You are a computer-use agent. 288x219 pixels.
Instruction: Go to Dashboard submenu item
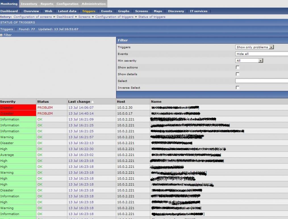pyautogui.click(x=9, y=11)
